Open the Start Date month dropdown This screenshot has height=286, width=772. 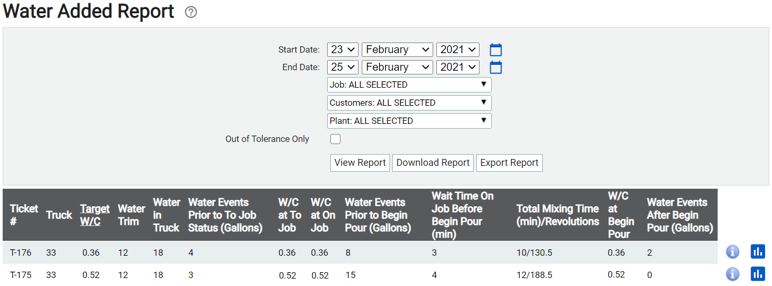397,49
